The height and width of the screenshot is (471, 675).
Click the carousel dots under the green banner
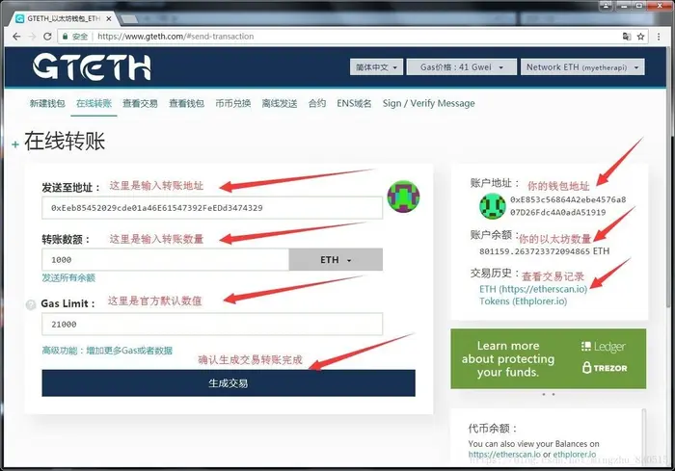pos(548,394)
